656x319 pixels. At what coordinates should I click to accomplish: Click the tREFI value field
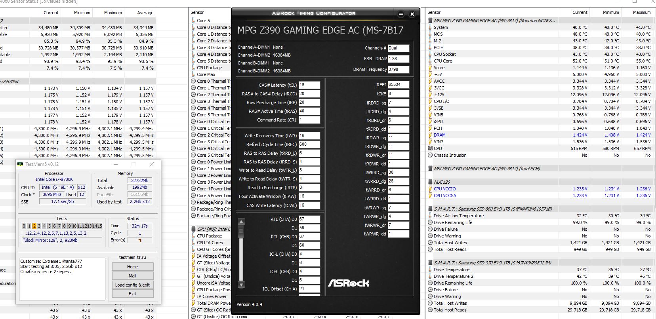(398, 85)
